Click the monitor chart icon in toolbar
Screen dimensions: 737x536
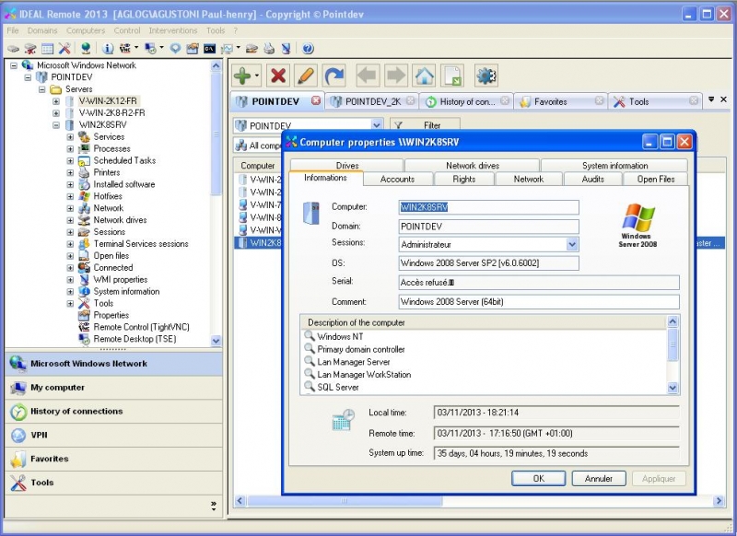tap(228, 49)
